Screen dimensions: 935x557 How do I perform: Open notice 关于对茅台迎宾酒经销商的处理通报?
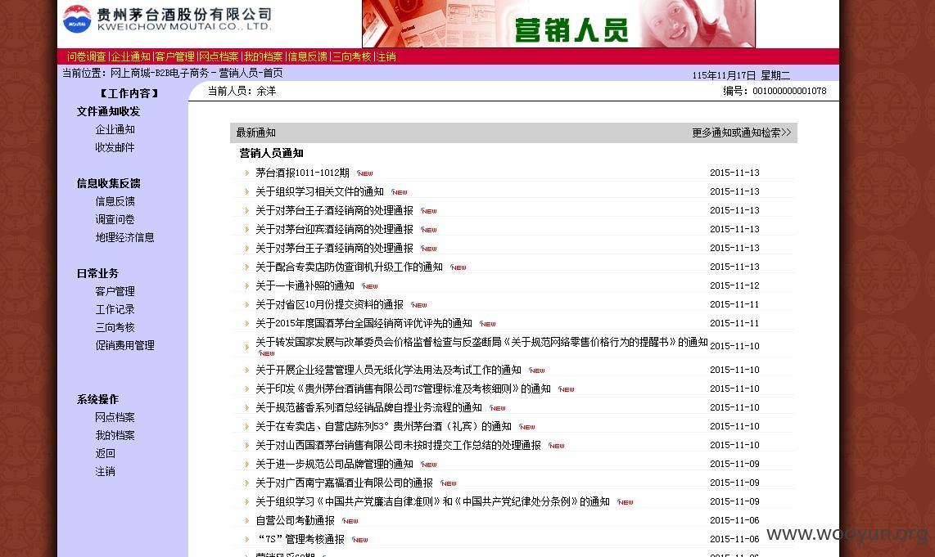(x=335, y=229)
